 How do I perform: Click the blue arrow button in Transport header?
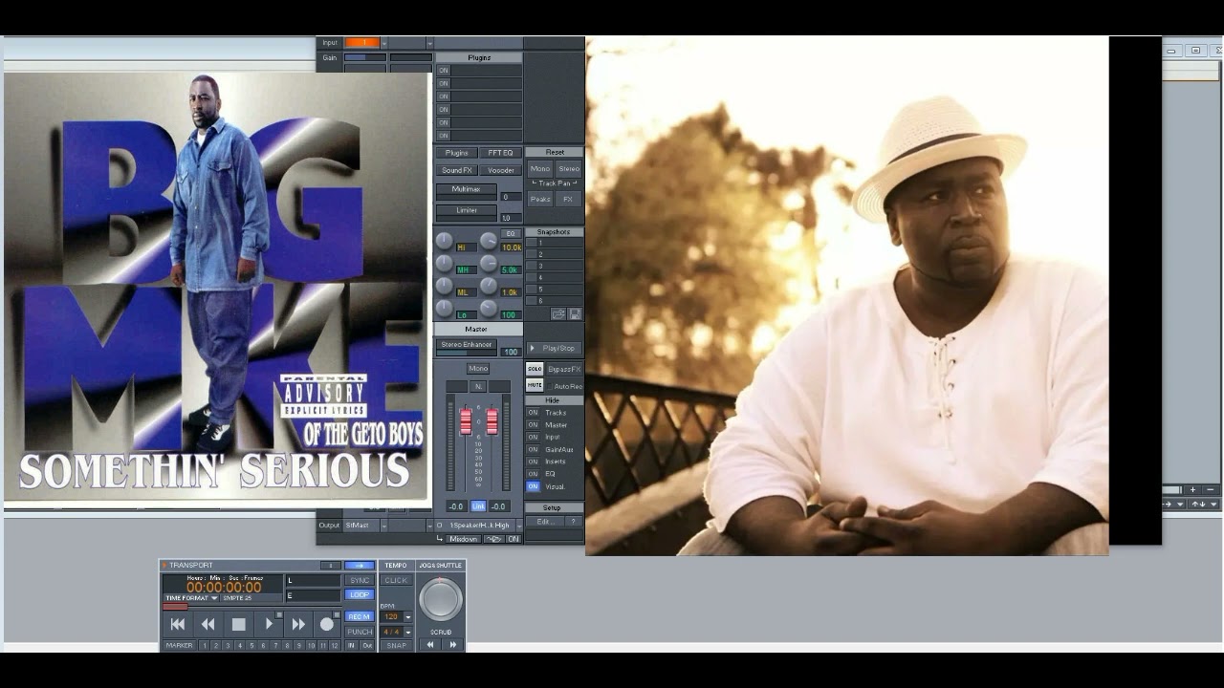click(360, 566)
